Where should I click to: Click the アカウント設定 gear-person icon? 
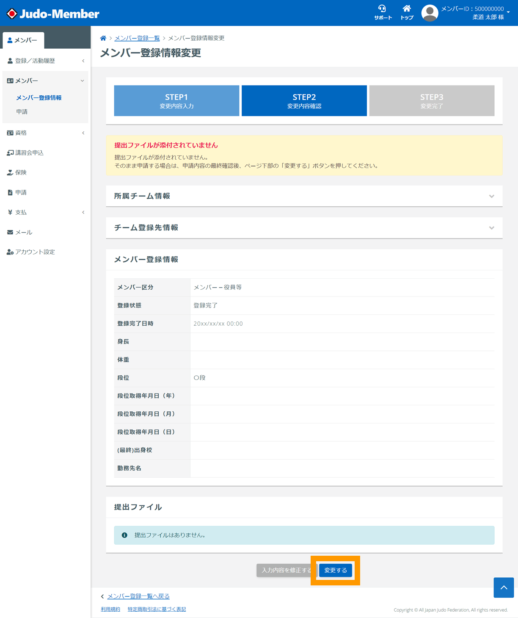10,252
